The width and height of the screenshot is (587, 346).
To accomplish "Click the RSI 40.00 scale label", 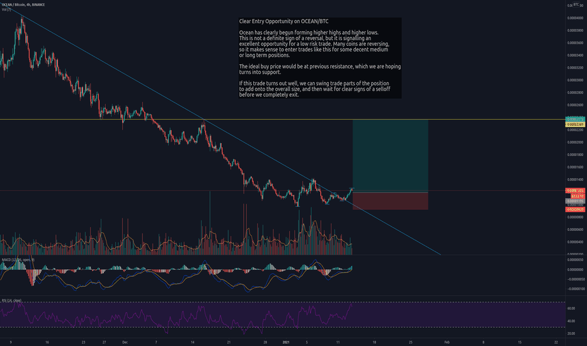I will [x=571, y=321].
